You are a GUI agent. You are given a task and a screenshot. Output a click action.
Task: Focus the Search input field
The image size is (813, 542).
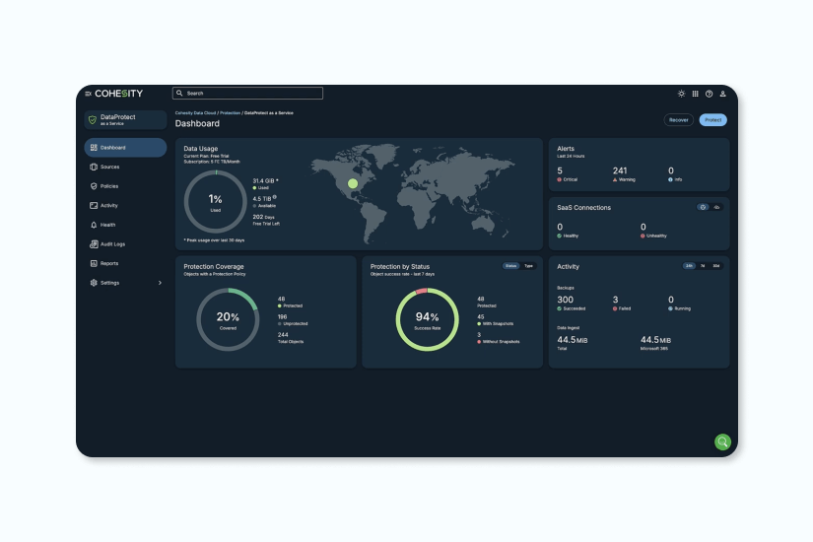tap(247, 94)
